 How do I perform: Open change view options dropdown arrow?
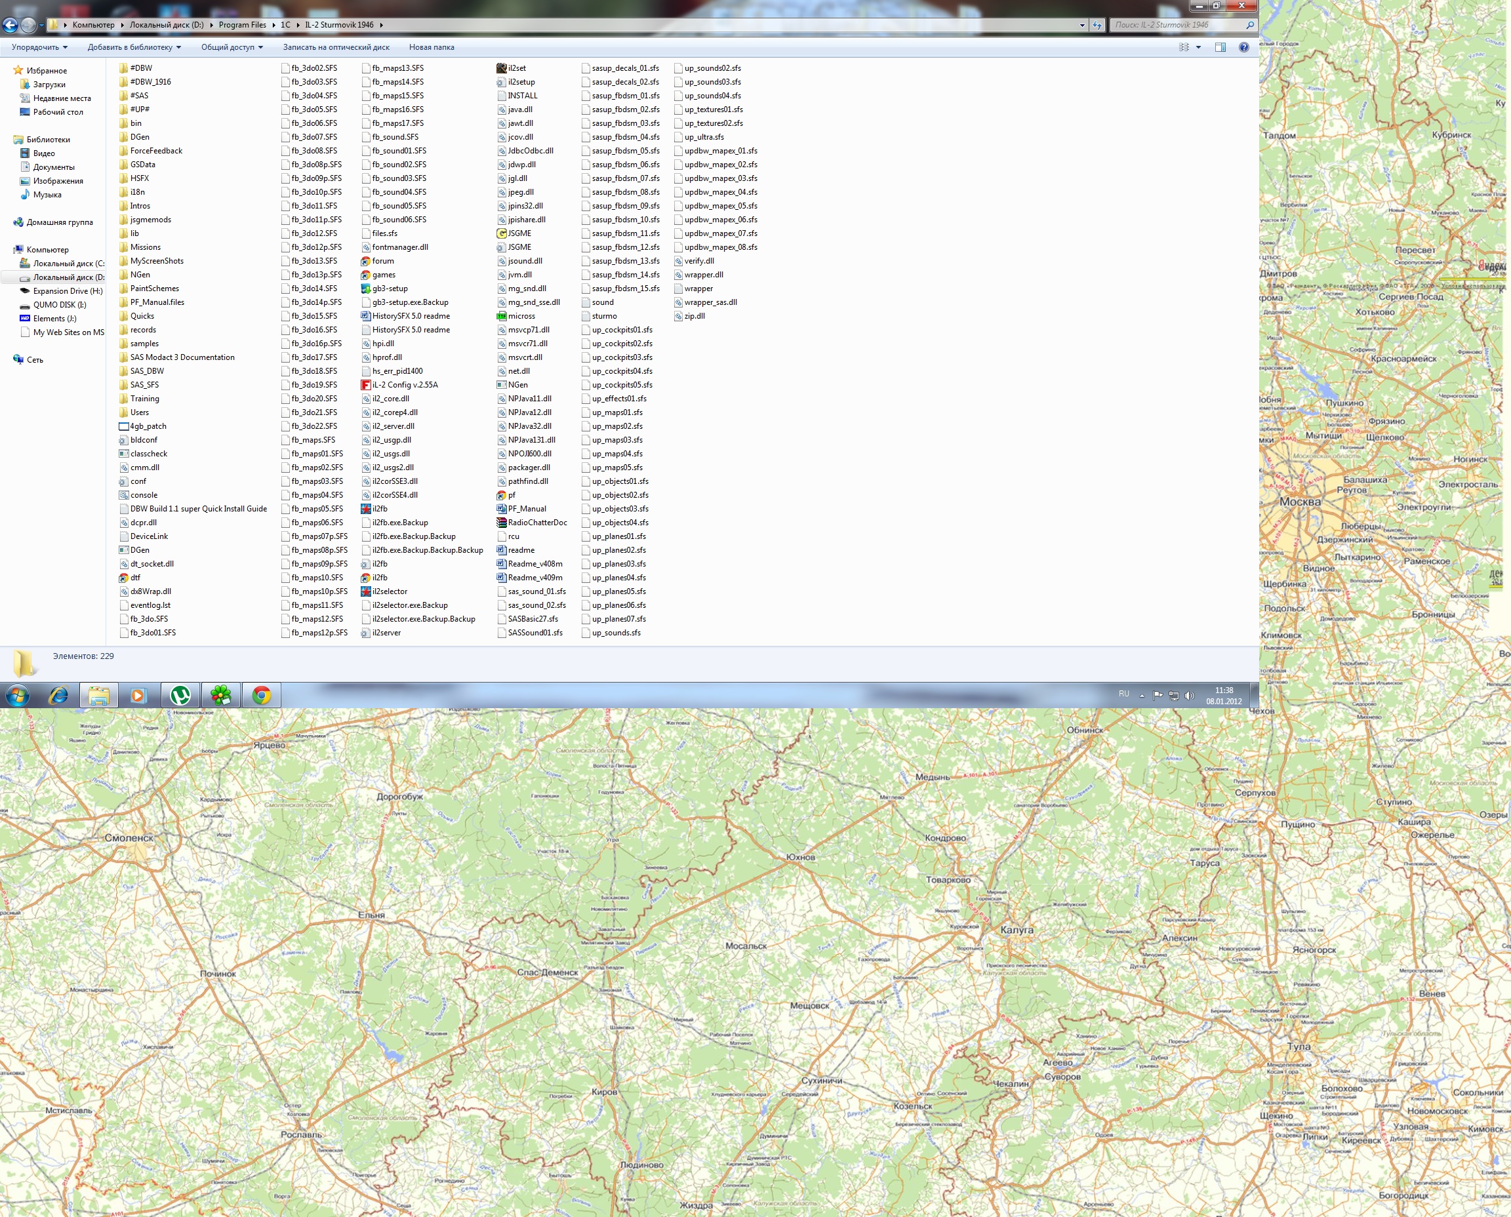pos(1198,47)
